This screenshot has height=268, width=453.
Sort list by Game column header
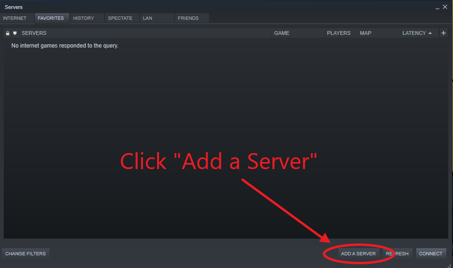pos(298,33)
